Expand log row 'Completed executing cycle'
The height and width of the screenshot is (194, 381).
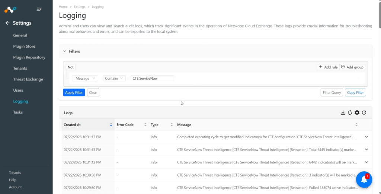[366, 137]
